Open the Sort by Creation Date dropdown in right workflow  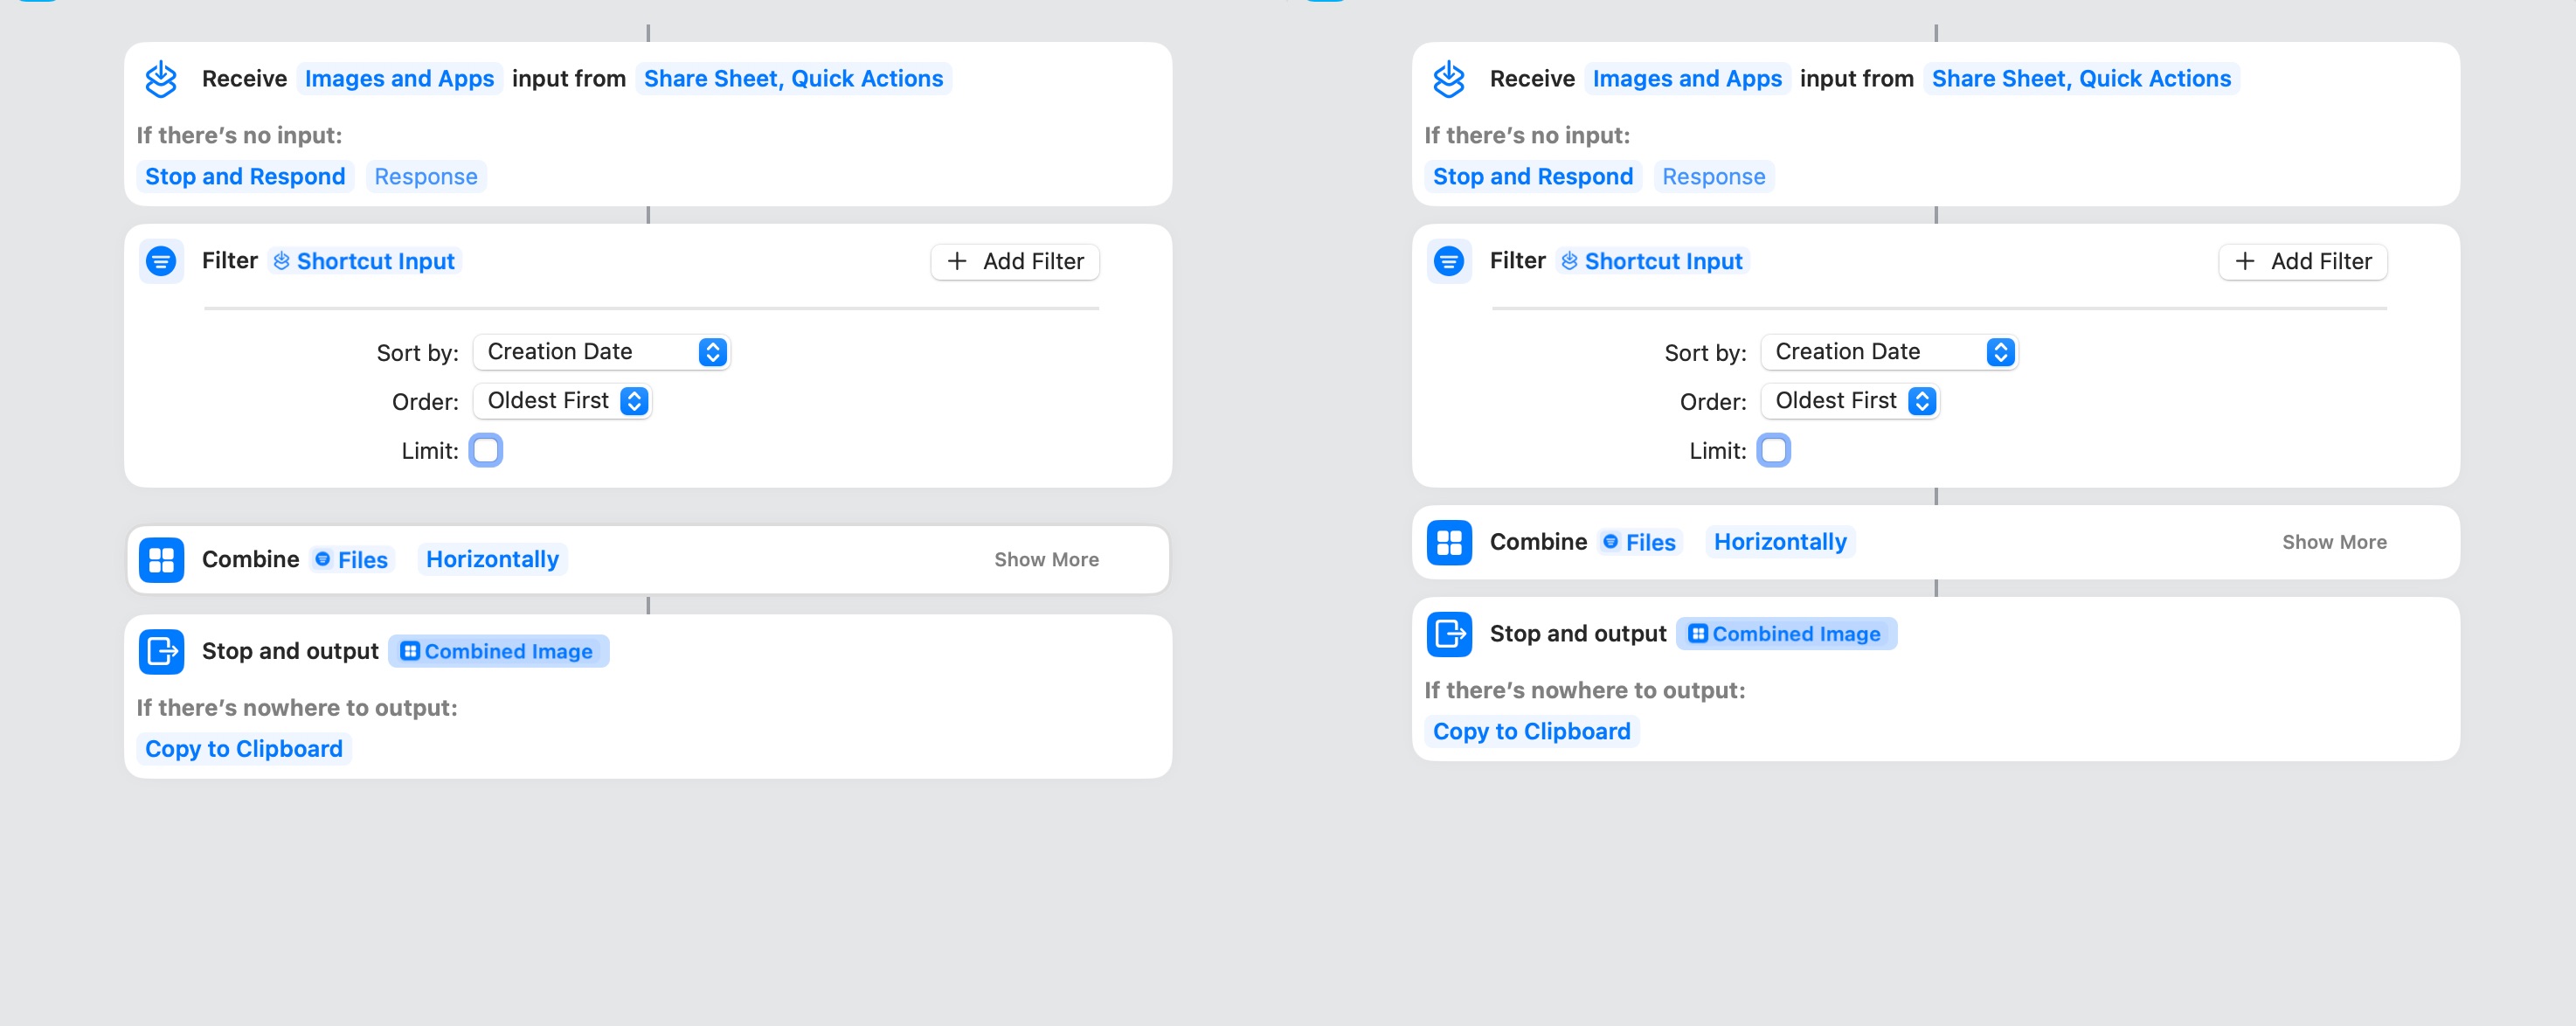tap(1890, 352)
